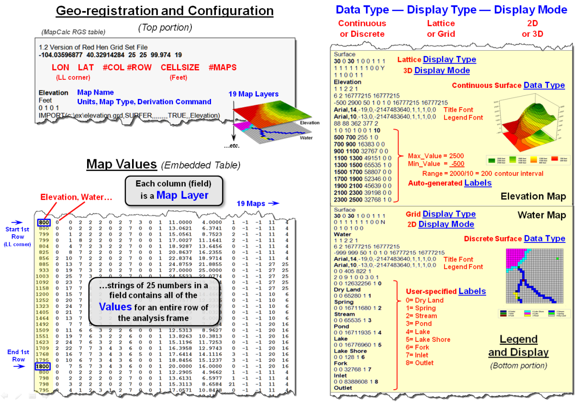Click the Lattice Display Type link
Screen dimensions: 579x404
click(x=449, y=60)
